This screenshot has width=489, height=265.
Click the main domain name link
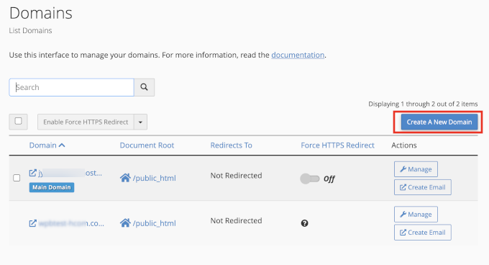point(70,173)
